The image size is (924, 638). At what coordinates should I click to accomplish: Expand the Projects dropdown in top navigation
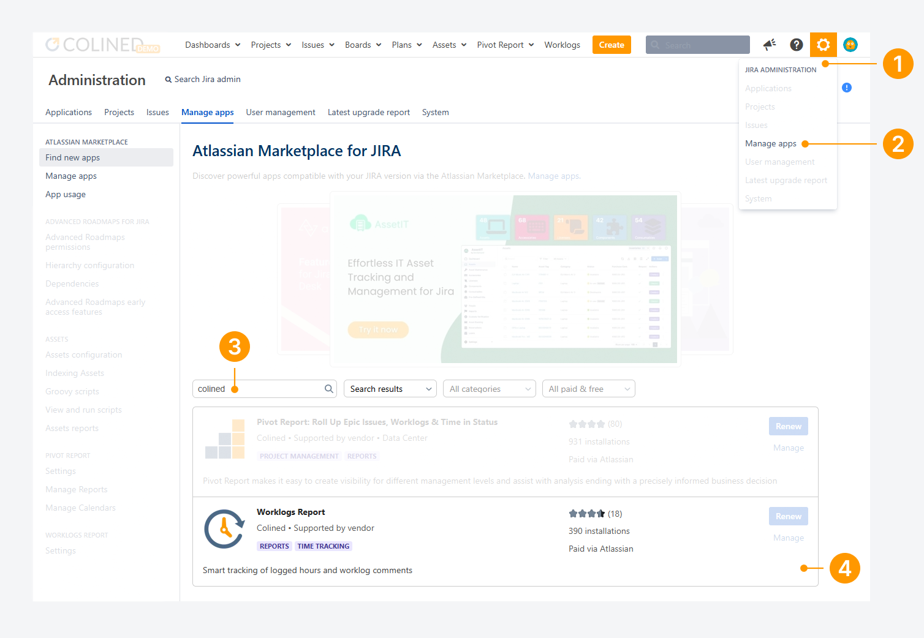coord(271,45)
